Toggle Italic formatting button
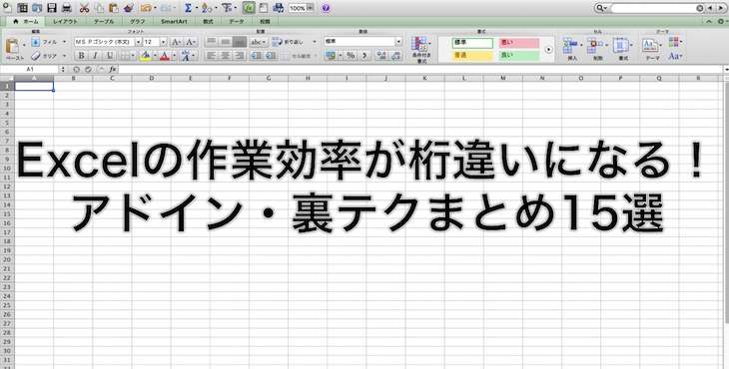The image size is (729, 369). click(95, 56)
